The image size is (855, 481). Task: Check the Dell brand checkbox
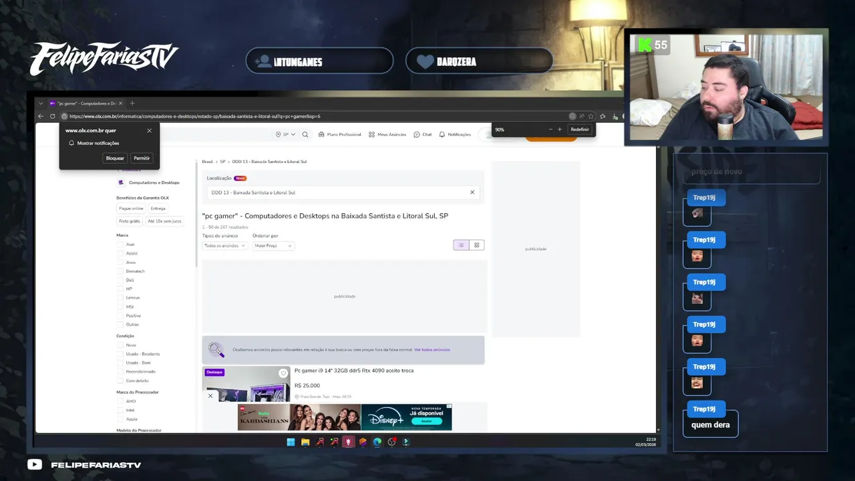[x=121, y=280]
